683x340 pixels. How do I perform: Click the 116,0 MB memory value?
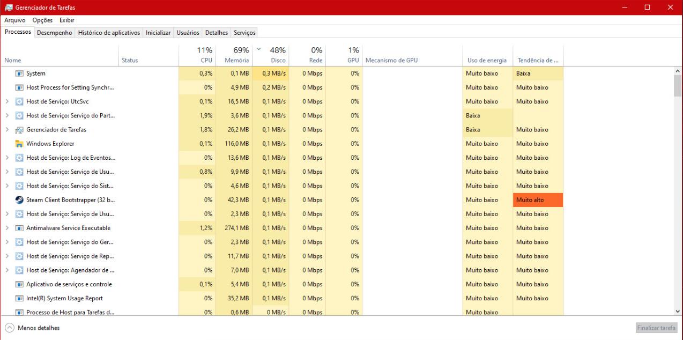point(236,144)
